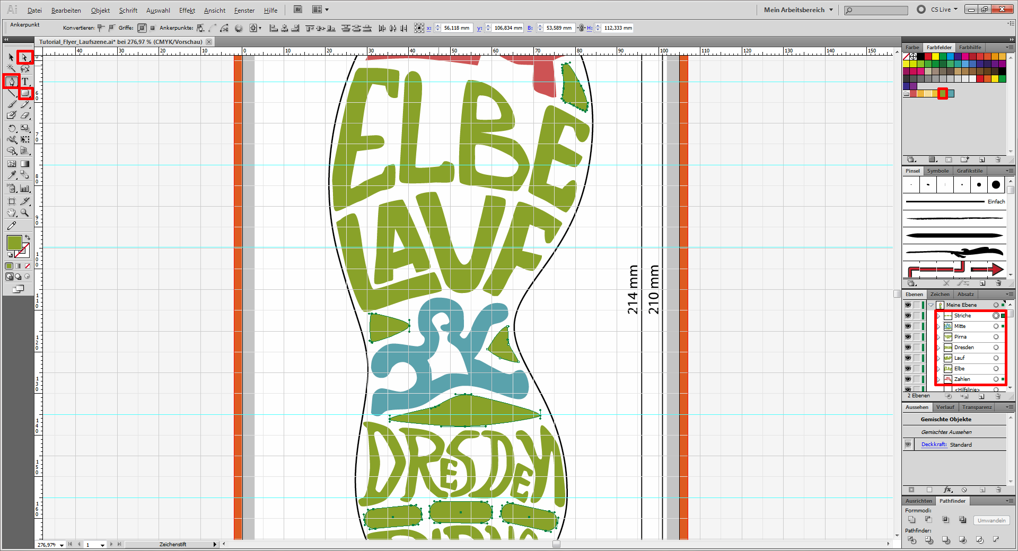The image size is (1018, 551).
Task: Click the Hand tool
Action: pyautogui.click(x=11, y=213)
